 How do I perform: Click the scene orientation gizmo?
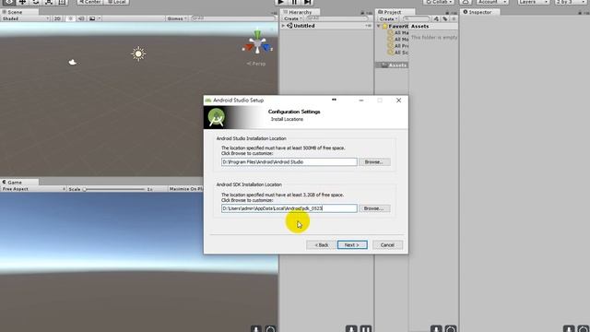pyautogui.click(x=257, y=43)
